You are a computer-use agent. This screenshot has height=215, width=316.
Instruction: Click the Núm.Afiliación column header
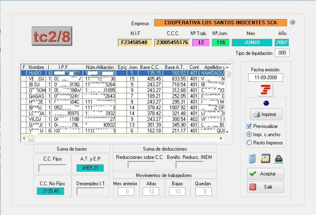coord(99,67)
